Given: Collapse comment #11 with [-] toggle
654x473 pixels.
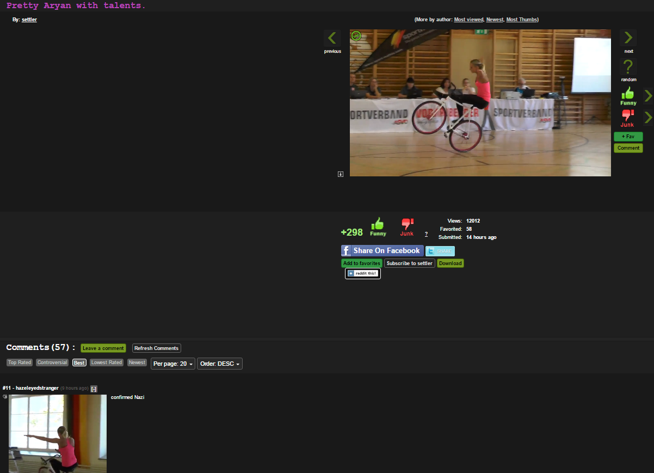Looking at the screenshot, I should pos(94,389).
